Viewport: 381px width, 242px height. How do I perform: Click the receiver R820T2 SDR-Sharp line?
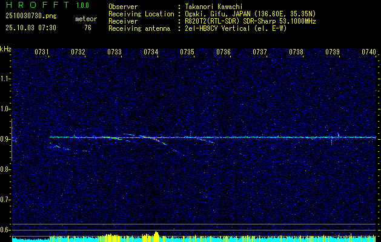[x=250, y=21]
